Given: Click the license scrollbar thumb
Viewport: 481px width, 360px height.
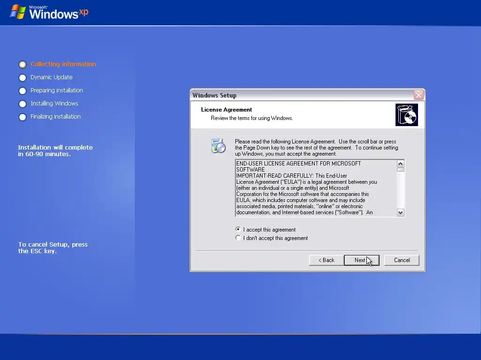Looking at the screenshot, I should click(400, 170).
